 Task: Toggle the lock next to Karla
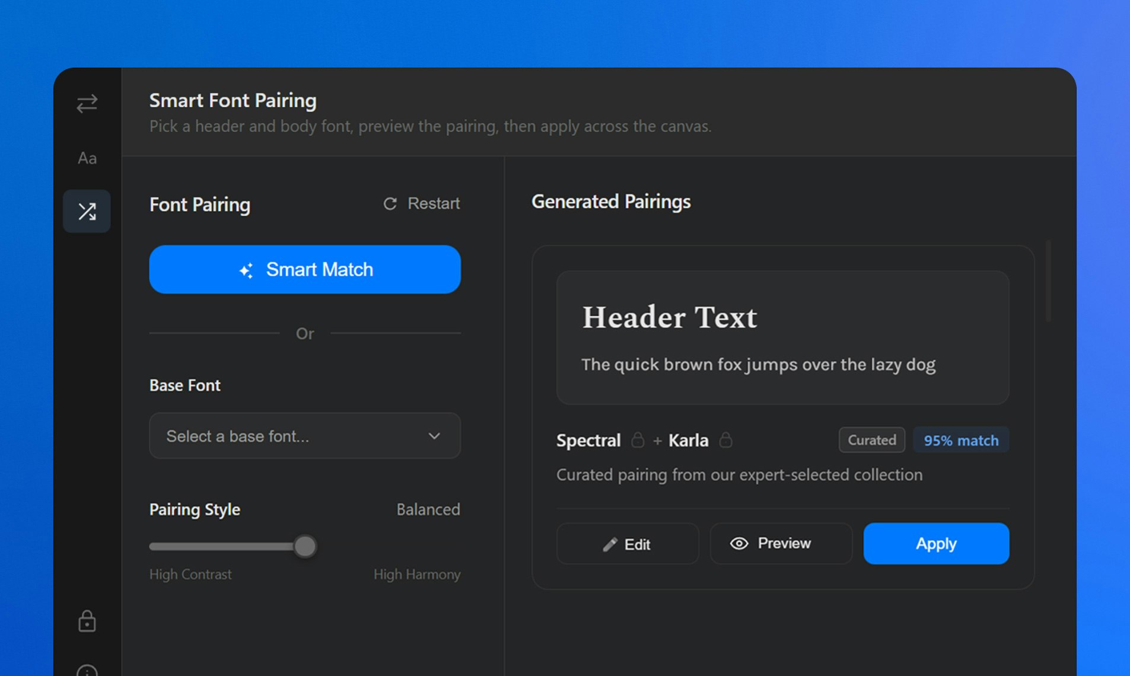click(725, 440)
